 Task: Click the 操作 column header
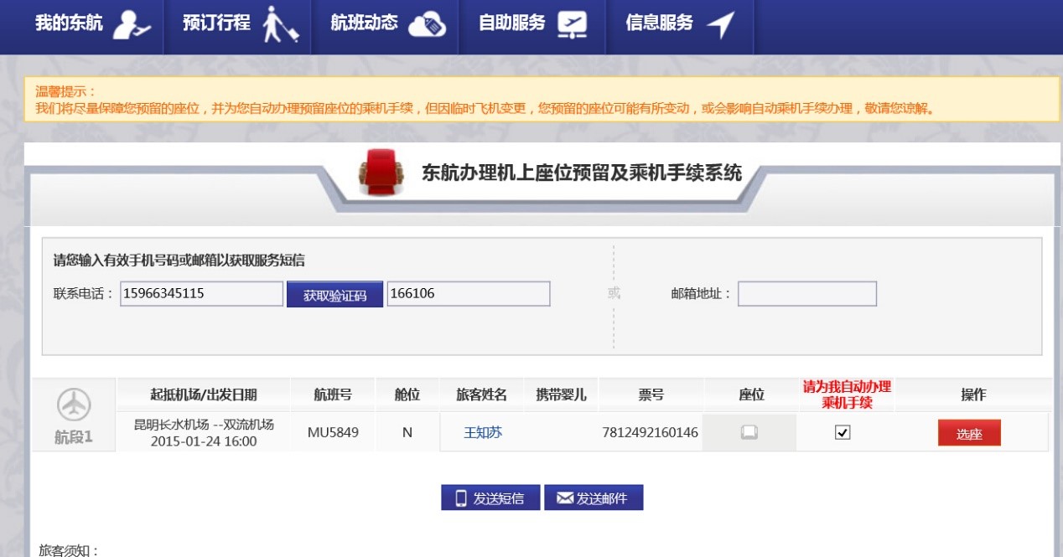coord(973,395)
